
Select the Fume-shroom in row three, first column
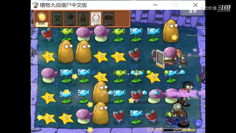[49, 75]
